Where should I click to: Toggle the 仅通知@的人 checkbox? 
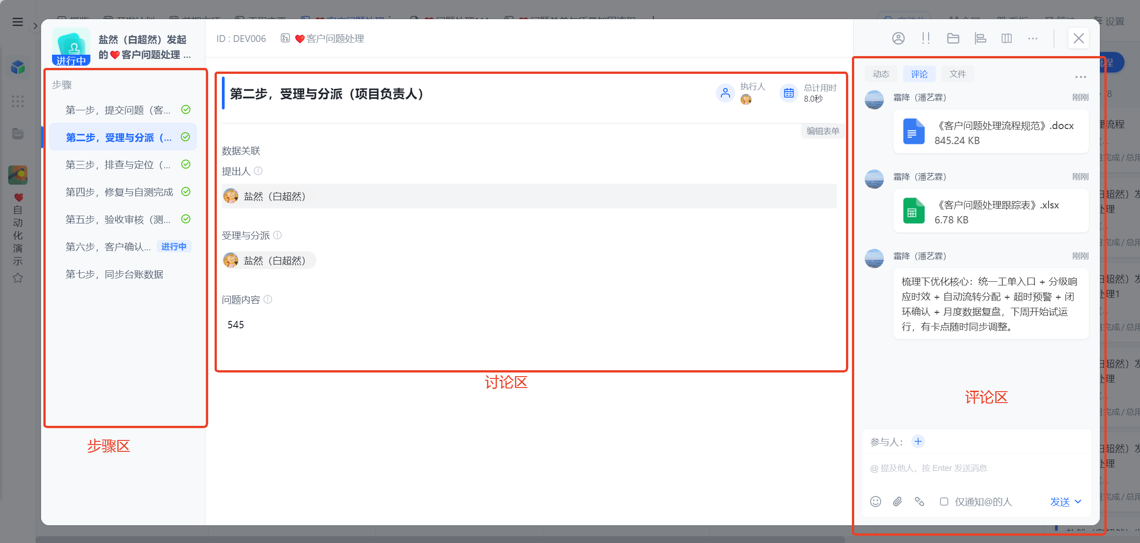tap(944, 502)
